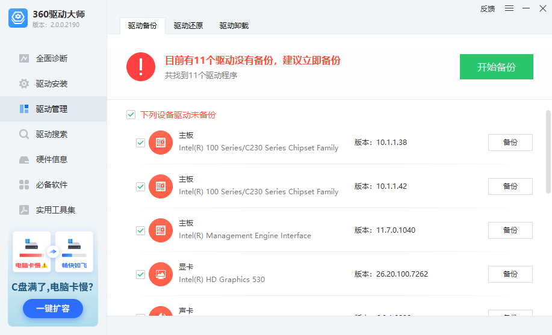Click the green 开始备份 button
The width and height of the screenshot is (552, 335).
[497, 67]
